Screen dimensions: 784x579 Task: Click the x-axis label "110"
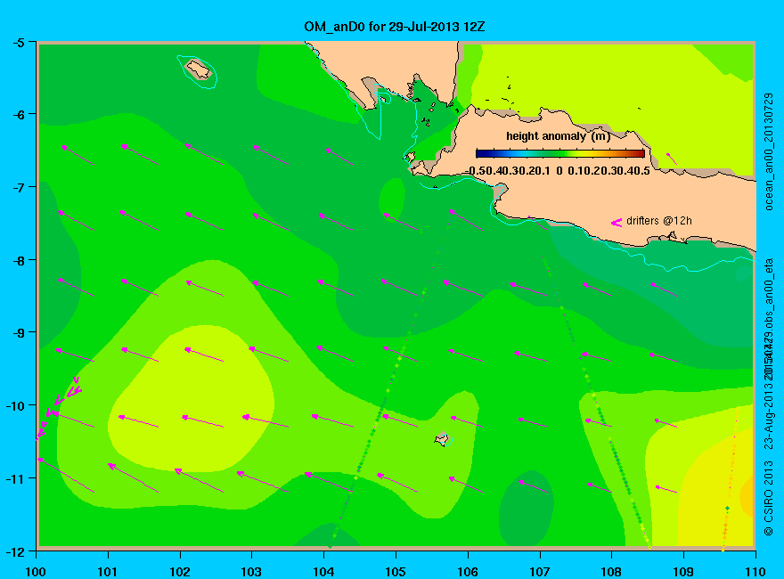tap(755, 572)
